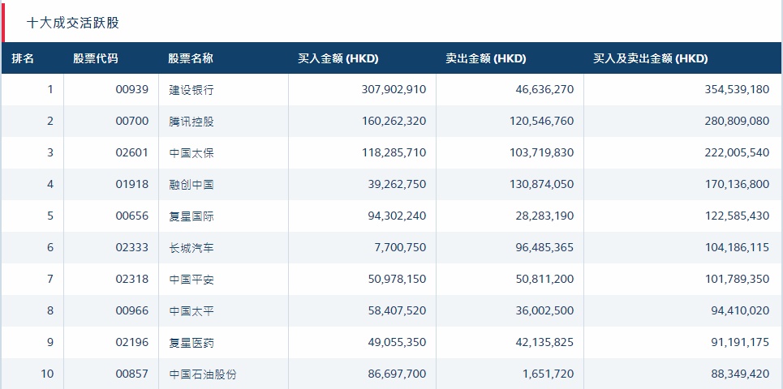Open 中国石油股份 stock entry
This screenshot has height=389, width=783.
pos(203,374)
